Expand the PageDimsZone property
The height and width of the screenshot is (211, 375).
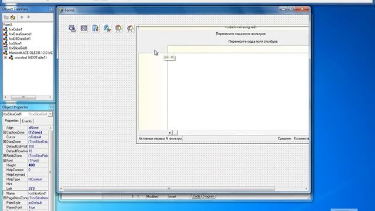click(4, 198)
